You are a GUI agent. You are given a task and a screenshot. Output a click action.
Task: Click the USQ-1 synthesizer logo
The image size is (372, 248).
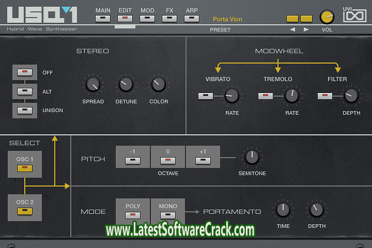click(40, 14)
